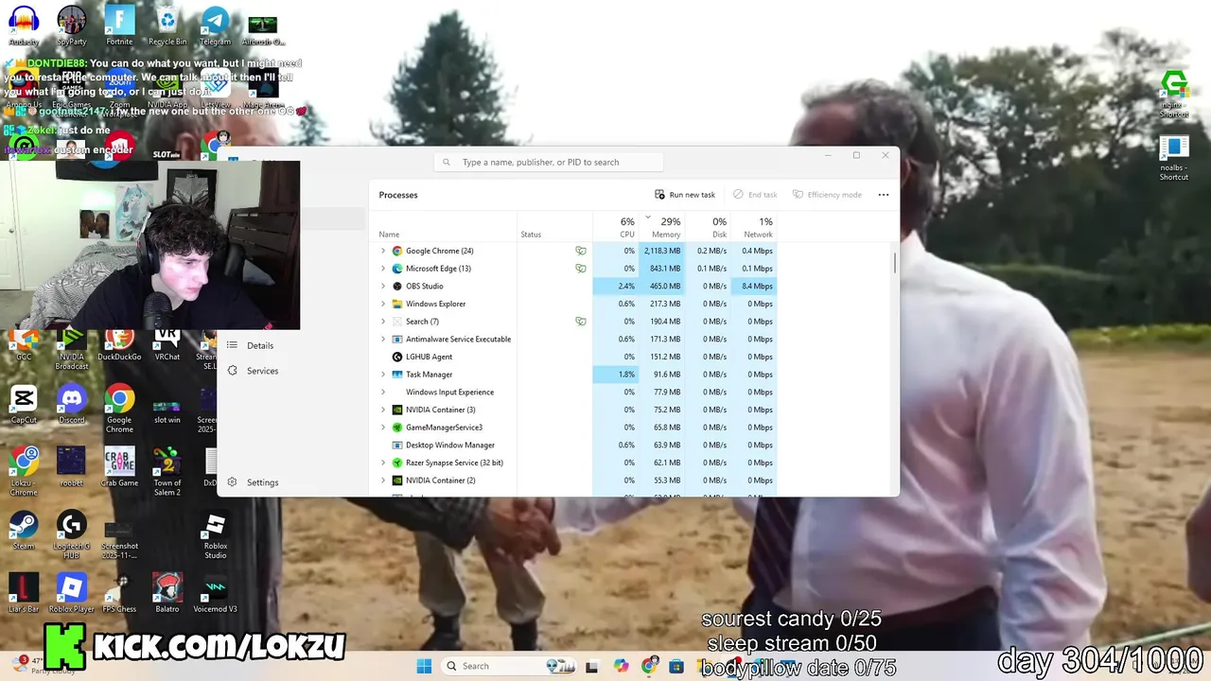Click the Efficiency mode button
Viewport: 1211px width, 681px height.
[827, 195]
